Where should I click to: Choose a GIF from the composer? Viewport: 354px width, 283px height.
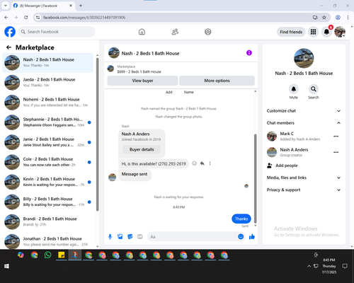pos(140,236)
